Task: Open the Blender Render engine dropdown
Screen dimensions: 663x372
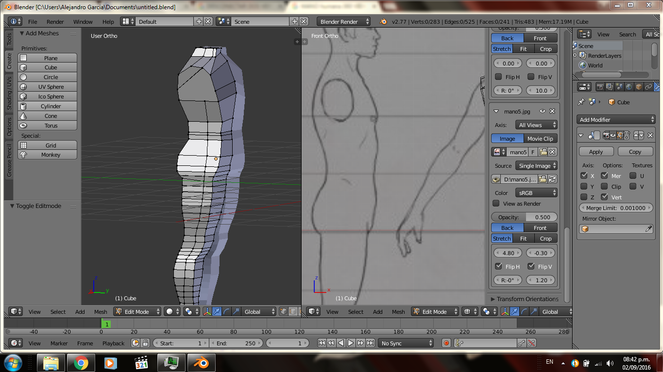Action: [x=343, y=22]
